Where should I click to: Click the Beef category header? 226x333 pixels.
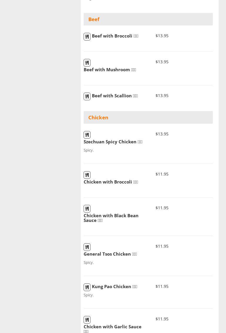click(x=94, y=19)
